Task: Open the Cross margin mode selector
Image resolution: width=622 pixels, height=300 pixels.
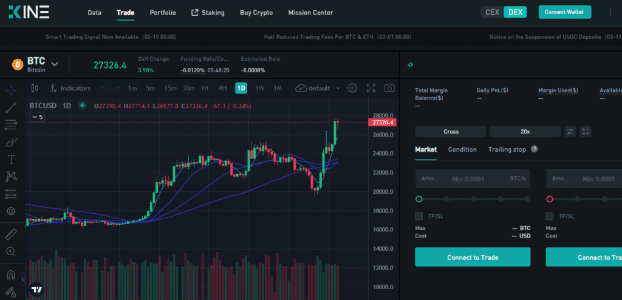Action: pos(451,132)
